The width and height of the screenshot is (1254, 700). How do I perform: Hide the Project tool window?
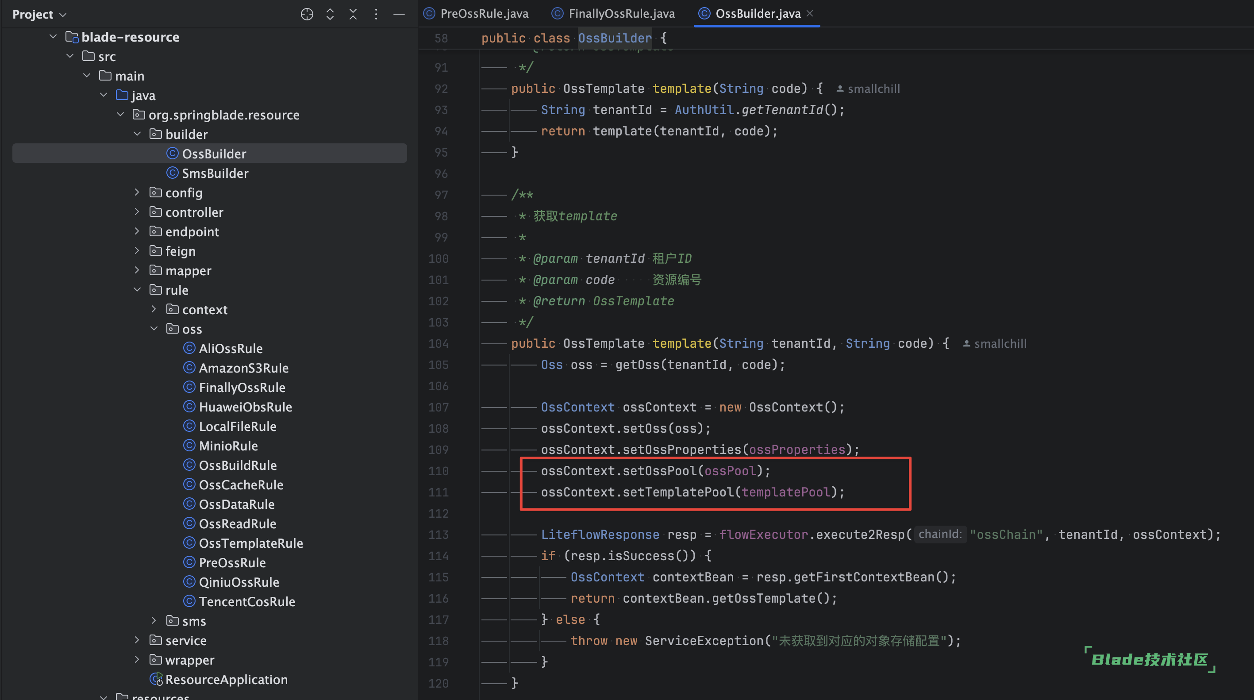(399, 14)
